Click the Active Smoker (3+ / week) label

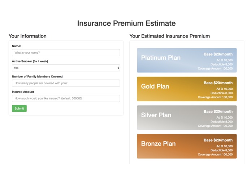click(x=30, y=61)
